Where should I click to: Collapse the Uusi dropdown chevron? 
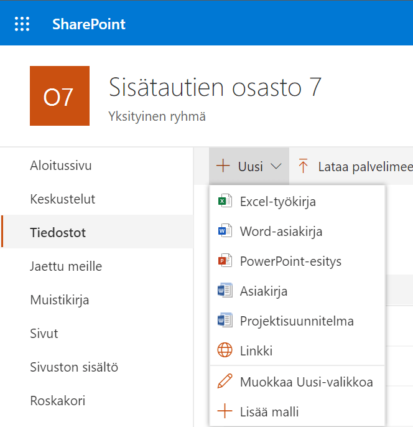pyautogui.click(x=277, y=167)
